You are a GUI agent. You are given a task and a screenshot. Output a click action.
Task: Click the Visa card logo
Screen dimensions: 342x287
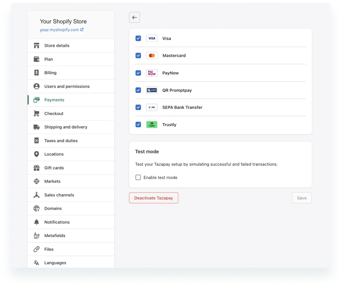[x=152, y=38]
